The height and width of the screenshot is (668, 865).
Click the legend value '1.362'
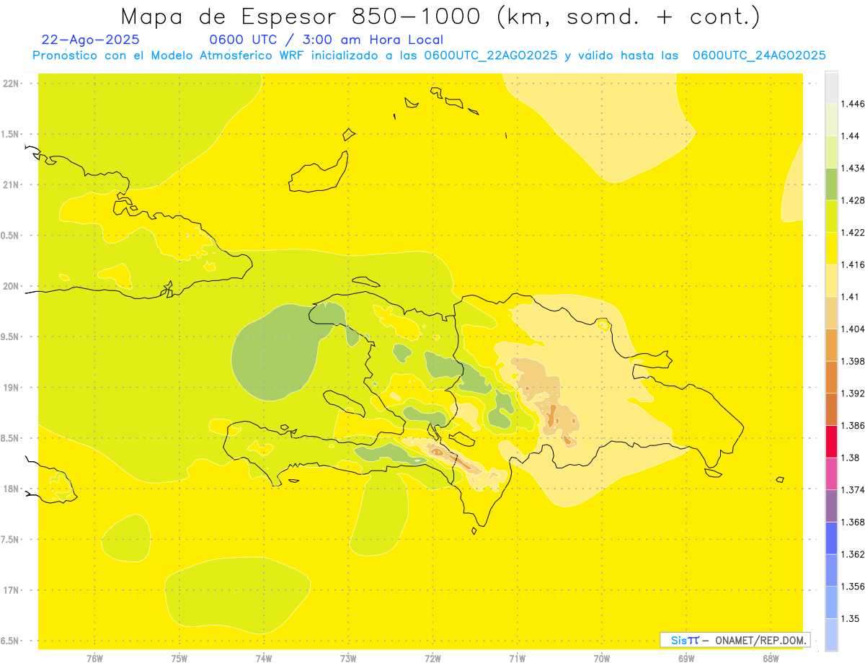pos(852,554)
